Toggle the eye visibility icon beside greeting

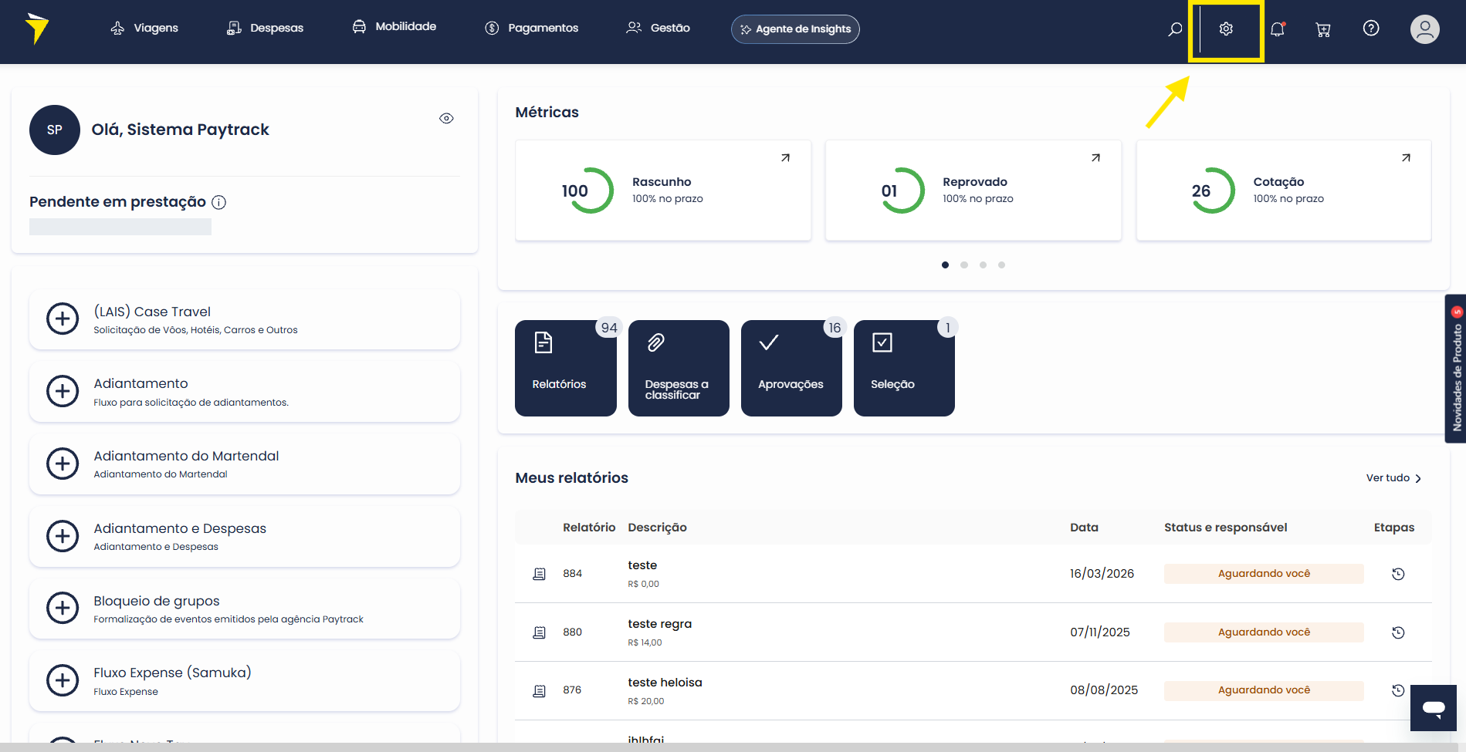coord(446,118)
